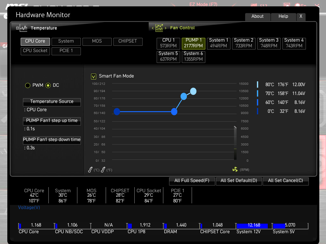Click the MOS 26°C temperature readout
This screenshot has width=326, height=244.
coord(91,195)
